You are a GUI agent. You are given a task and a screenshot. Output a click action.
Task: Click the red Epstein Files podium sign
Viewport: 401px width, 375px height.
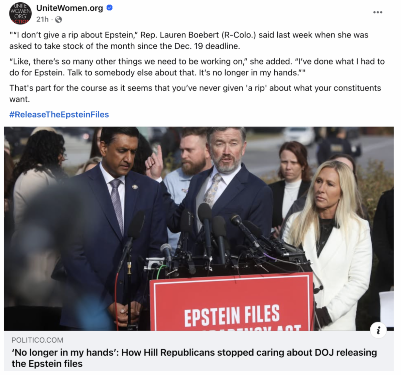click(232, 302)
